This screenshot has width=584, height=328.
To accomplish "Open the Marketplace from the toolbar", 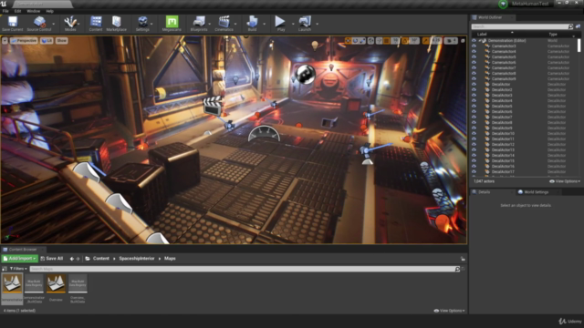I will 117,24.
